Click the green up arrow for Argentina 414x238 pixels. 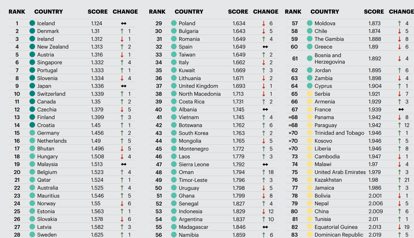coord(264,219)
